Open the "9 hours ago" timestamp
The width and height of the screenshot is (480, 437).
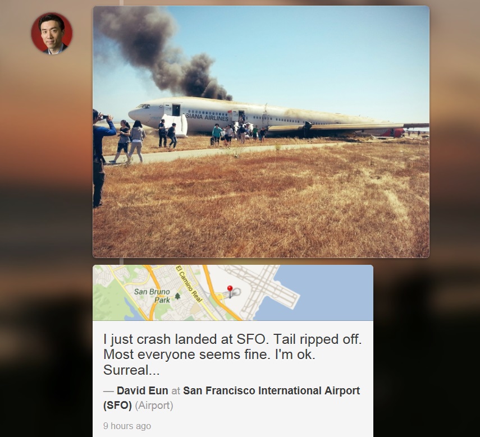(127, 426)
